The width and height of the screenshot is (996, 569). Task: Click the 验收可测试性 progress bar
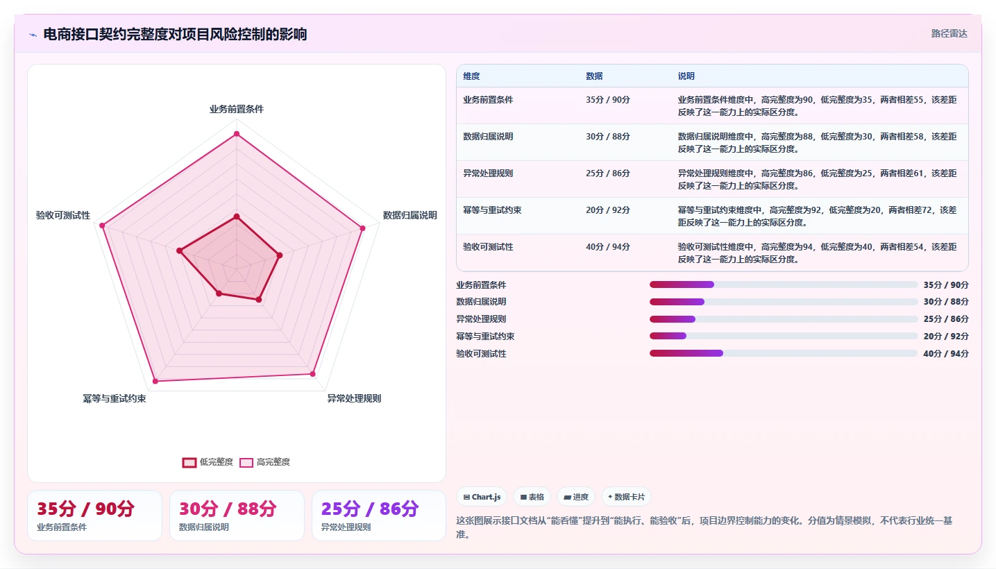(x=784, y=353)
